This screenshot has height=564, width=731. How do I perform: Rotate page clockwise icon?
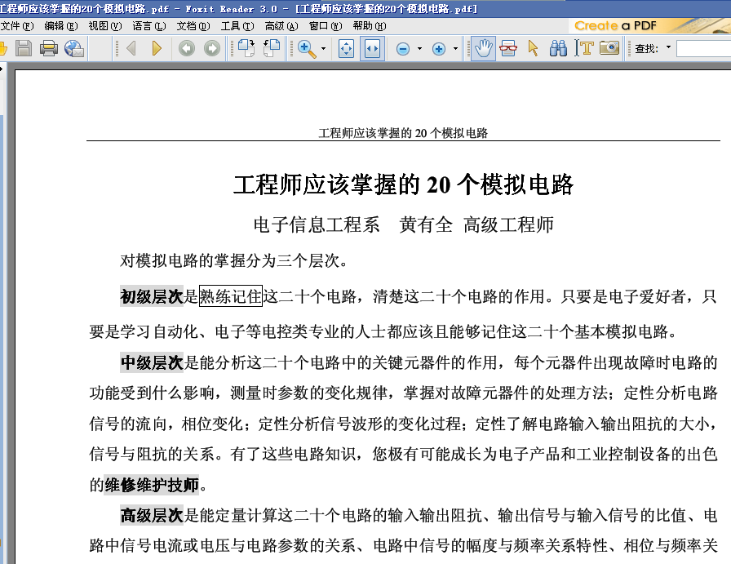click(x=246, y=48)
